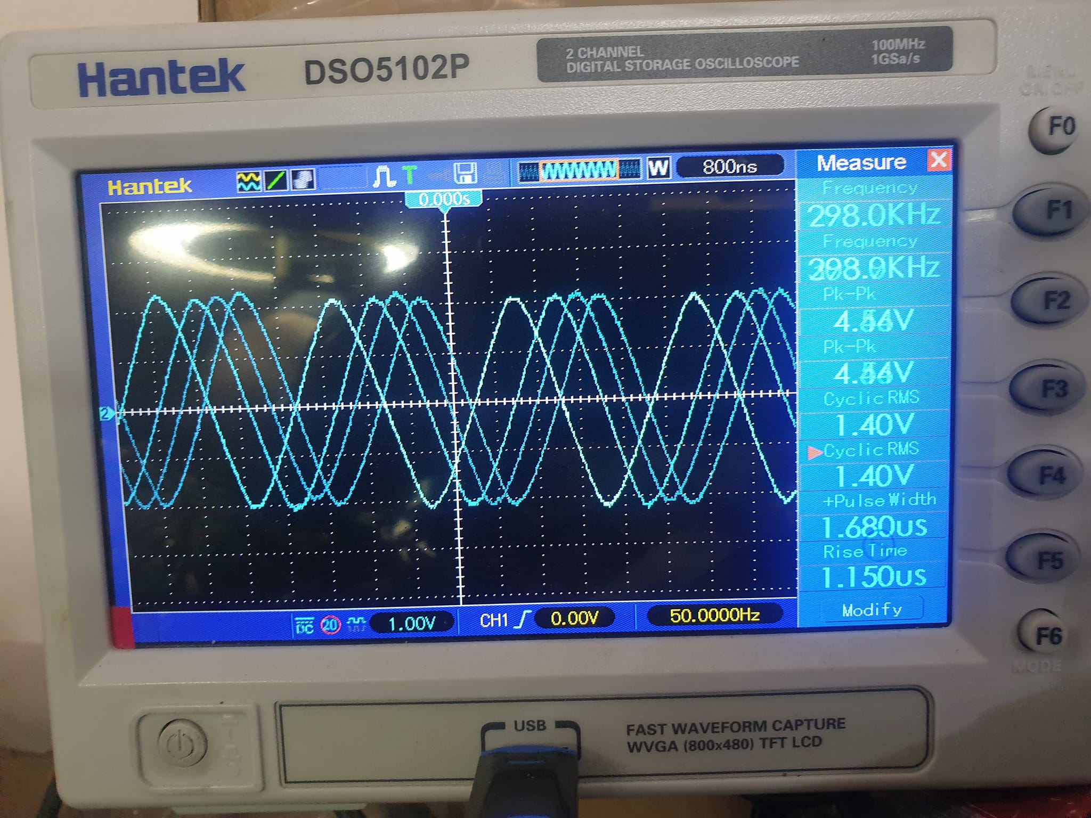Click the Measure menu title
Viewport: 1091px width, 818px height.
861,162
